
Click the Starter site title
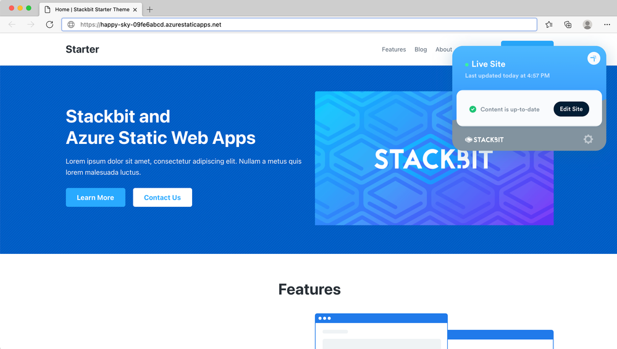(x=82, y=49)
